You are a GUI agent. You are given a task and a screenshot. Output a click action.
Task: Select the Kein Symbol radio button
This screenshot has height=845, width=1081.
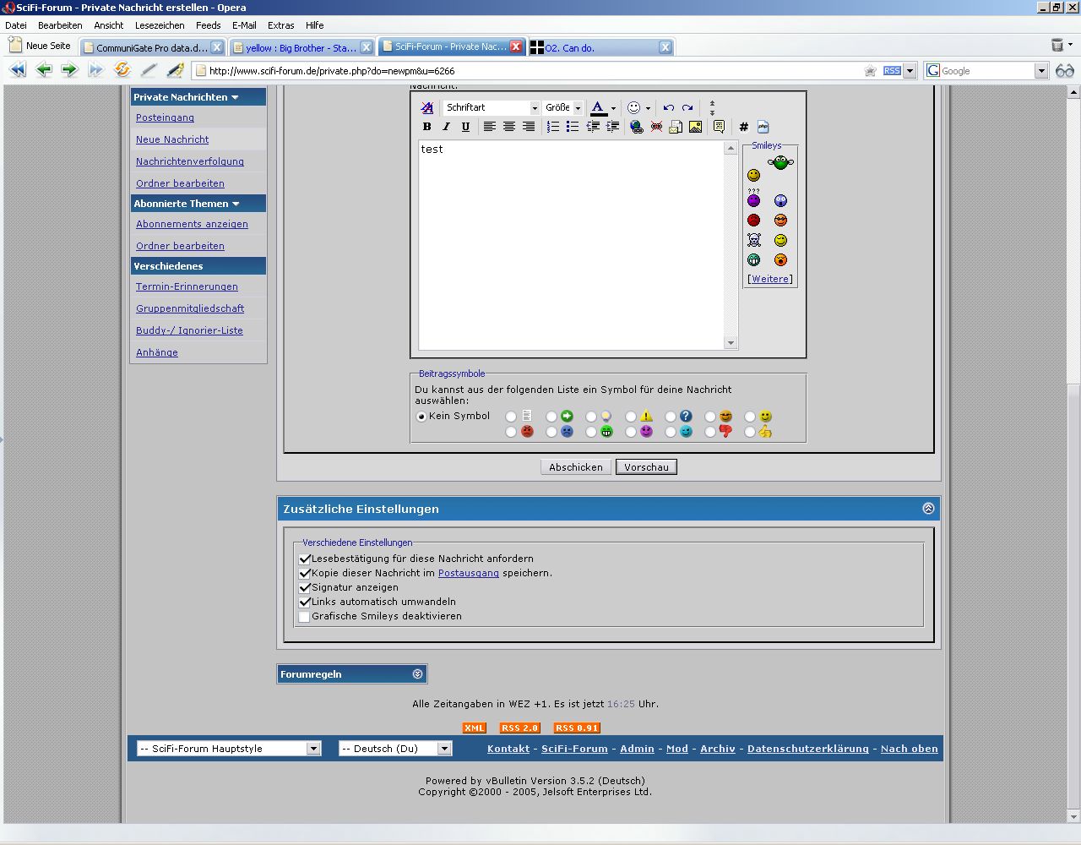421,417
